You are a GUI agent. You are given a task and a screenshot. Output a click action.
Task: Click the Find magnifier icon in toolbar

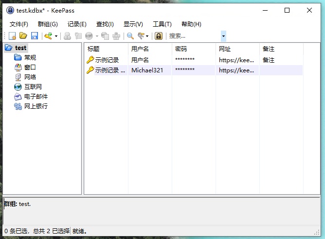click(130, 36)
